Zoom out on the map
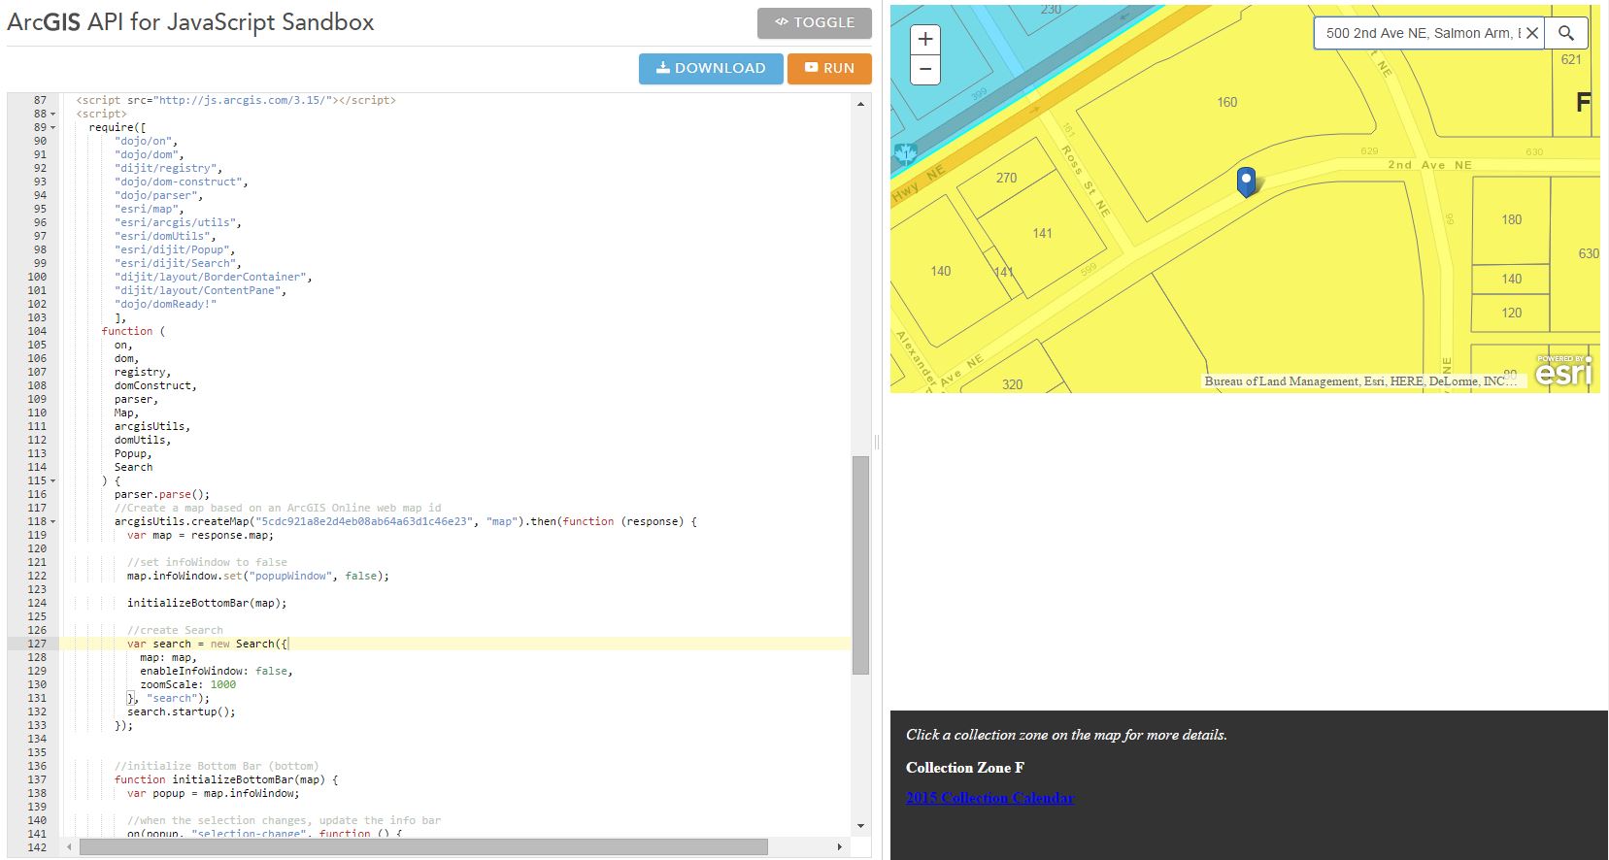Viewport: 1609px width, 860px height. coord(925,70)
